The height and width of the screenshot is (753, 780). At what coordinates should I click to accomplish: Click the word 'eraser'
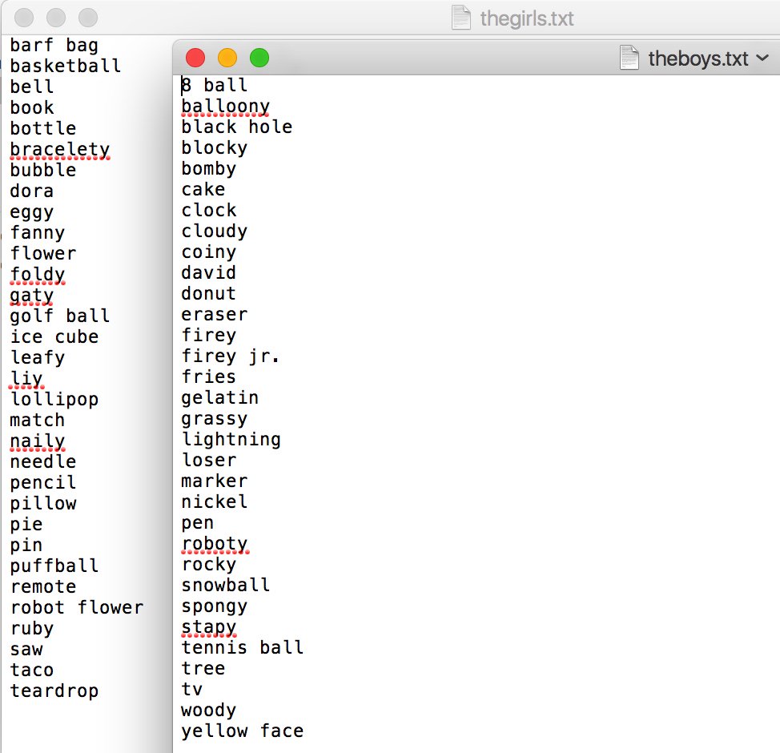(x=215, y=315)
